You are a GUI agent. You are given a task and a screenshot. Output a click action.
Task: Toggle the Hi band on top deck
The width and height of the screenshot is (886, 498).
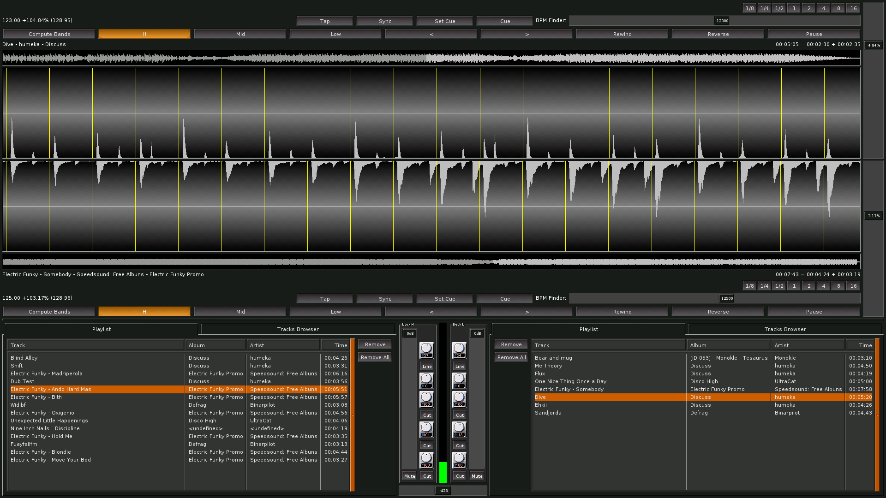(144, 34)
